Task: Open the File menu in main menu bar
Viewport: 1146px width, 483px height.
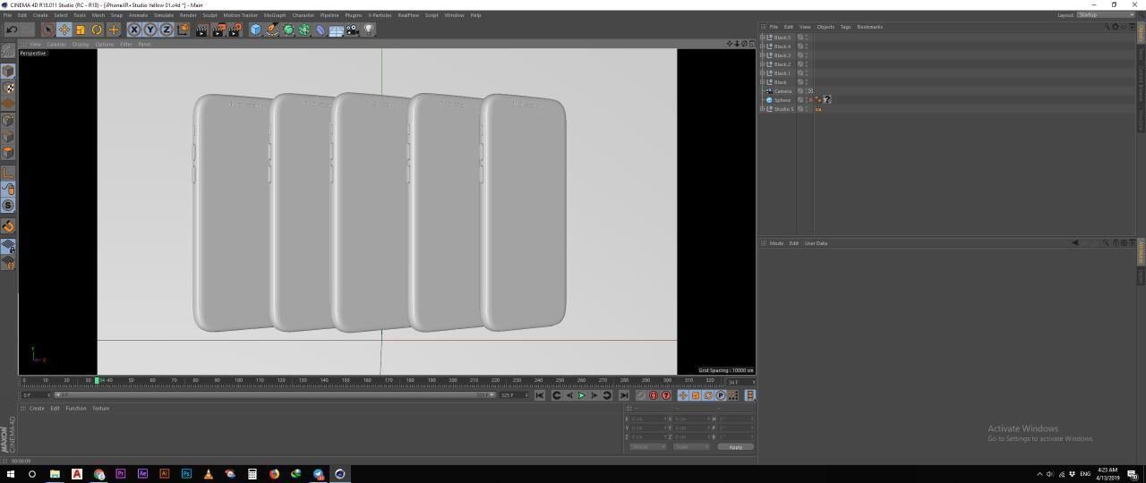Action: (x=7, y=15)
